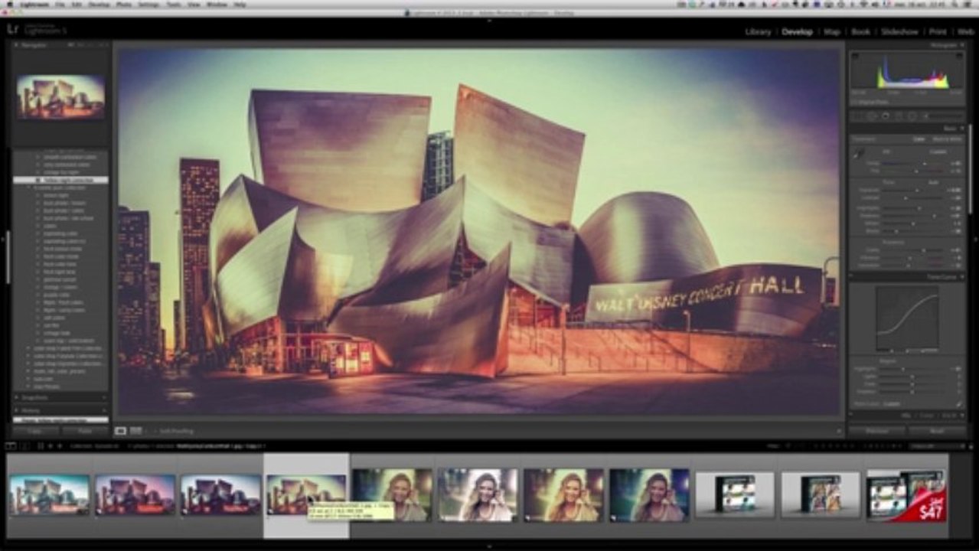The height and width of the screenshot is (551, 979).
Task: Add a snapshot with the plus icon
Action: click(103, 397)
